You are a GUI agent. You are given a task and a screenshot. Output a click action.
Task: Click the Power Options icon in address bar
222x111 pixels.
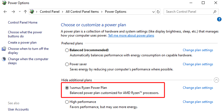pyautogui.click(x=32, y=12)
